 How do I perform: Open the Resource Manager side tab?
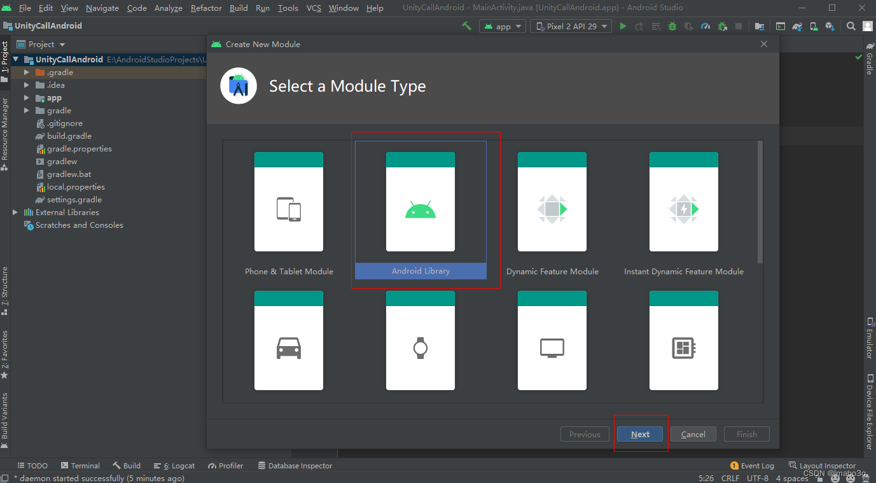[4, 134]
